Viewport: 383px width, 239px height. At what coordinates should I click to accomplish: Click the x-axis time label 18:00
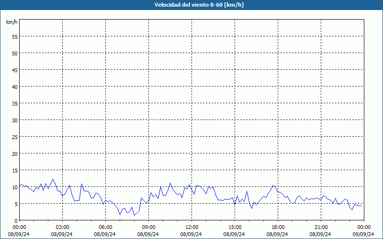[278, 228]
